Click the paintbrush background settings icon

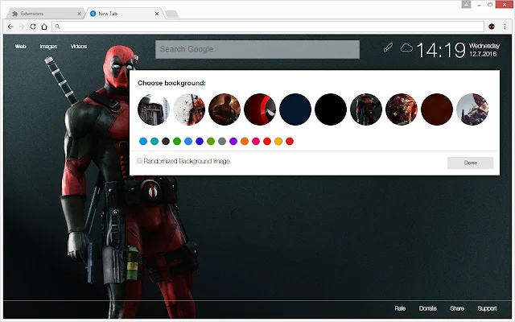click(388, 48)
